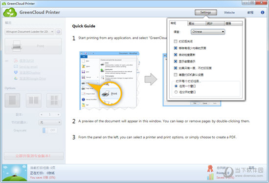Click the PDF icon in save list
Screen dimensions: 269x183
16,61
